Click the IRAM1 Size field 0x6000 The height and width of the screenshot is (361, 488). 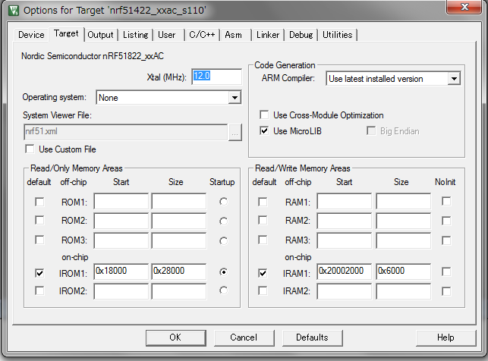coord(403,272)
